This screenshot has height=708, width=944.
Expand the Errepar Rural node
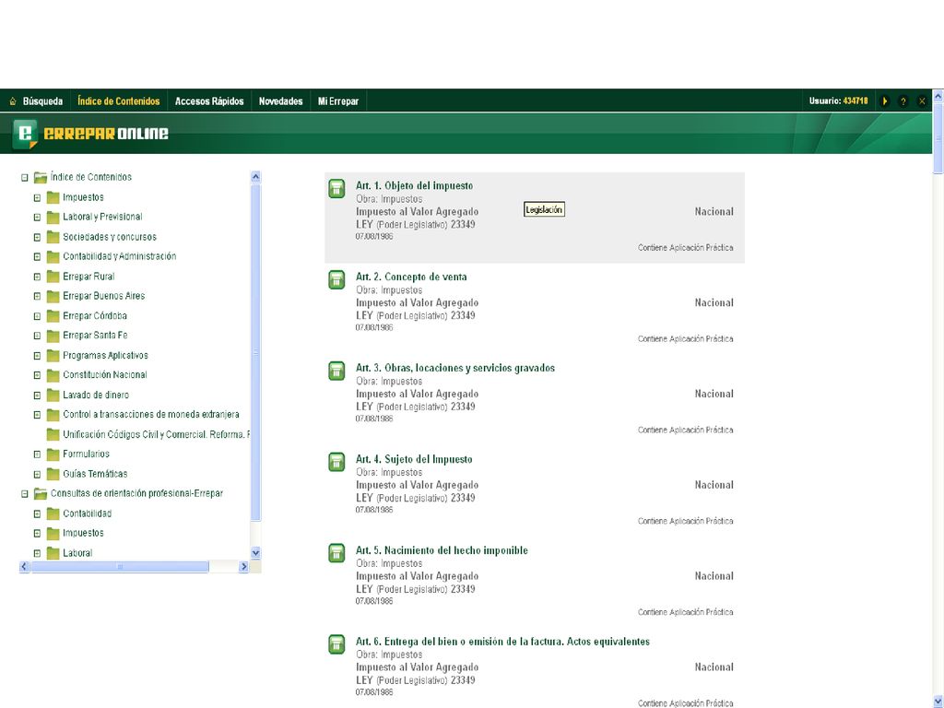coord(37,277)
